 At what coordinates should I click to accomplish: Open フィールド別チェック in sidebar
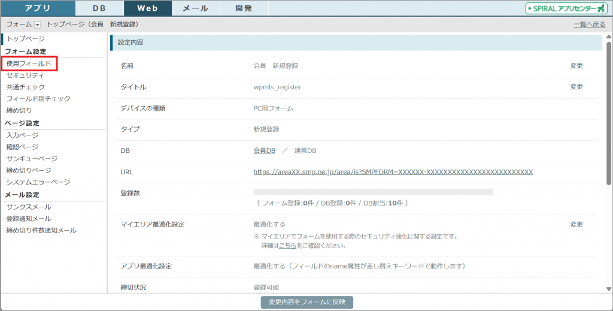tap(38, 99)
